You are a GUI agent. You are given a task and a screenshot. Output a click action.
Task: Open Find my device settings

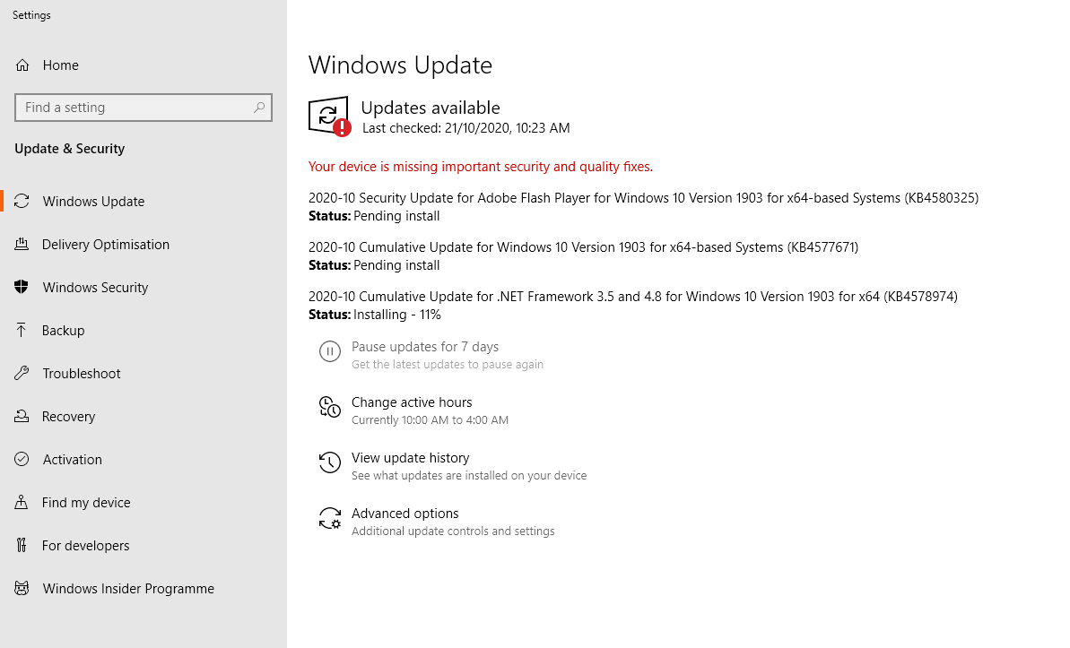86,502
